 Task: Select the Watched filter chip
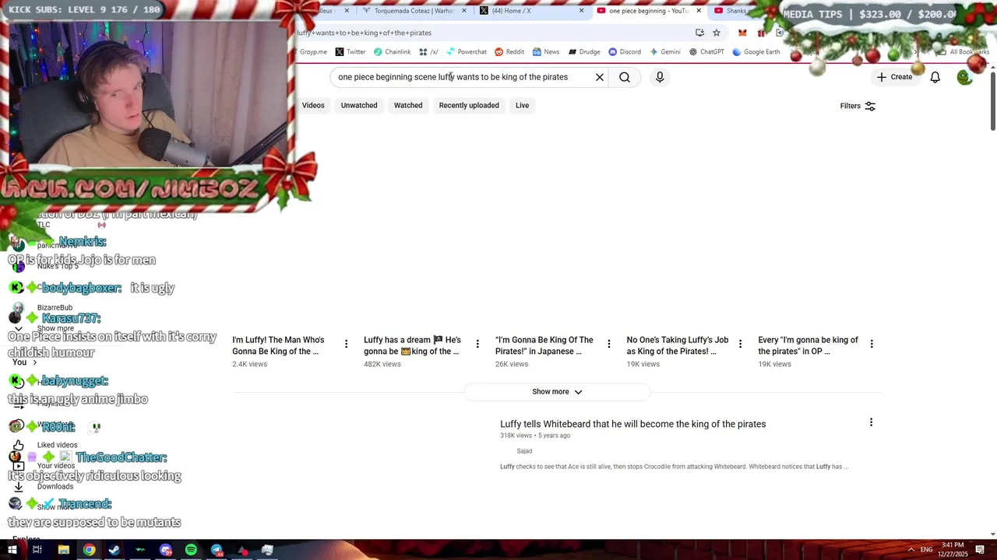point(408,106)
